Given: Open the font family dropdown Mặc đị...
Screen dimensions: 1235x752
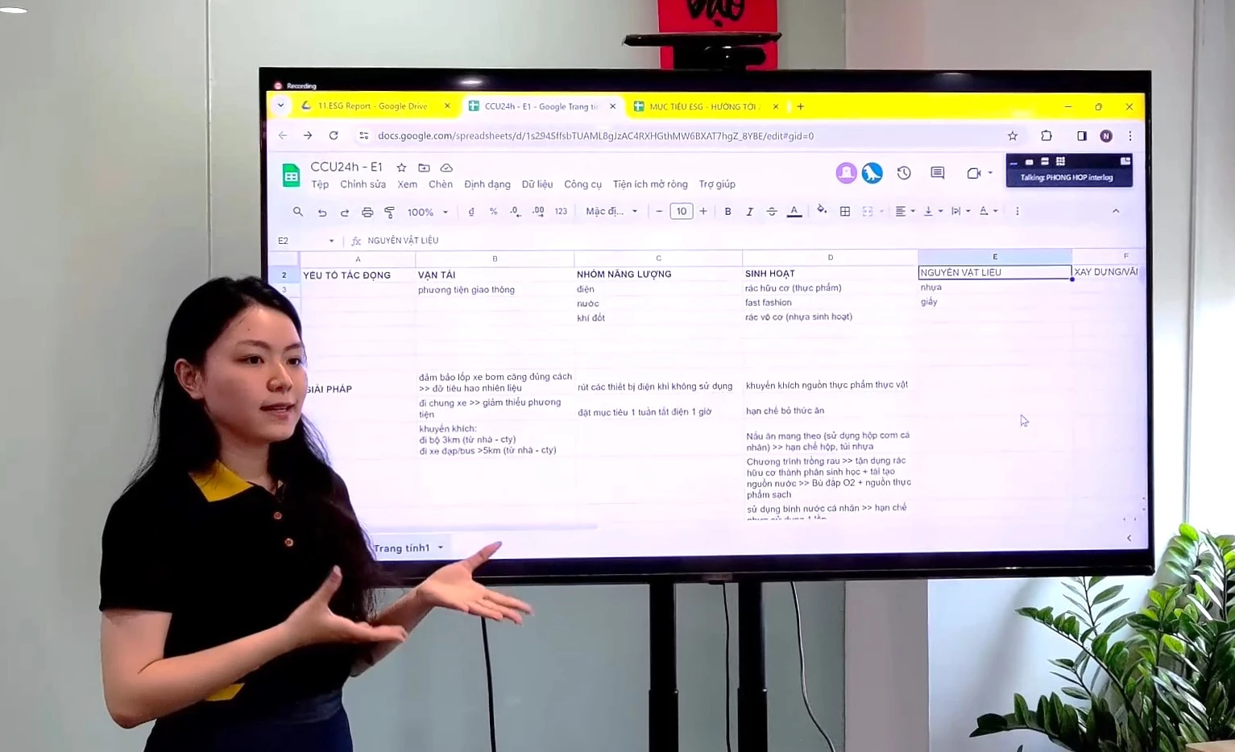Looking at the screenshot, I should pyautogui.click(x=611, y=211).
